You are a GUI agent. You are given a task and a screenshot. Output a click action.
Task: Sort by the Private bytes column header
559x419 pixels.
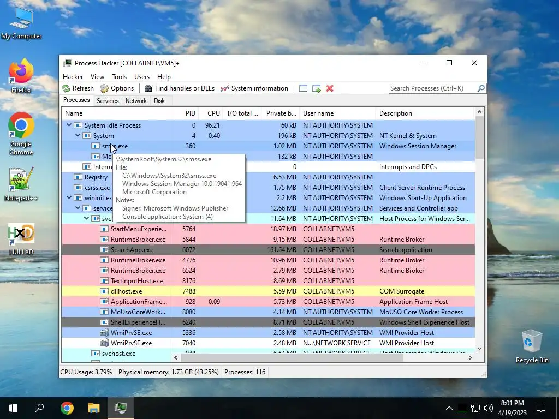[x=281, y=113]
